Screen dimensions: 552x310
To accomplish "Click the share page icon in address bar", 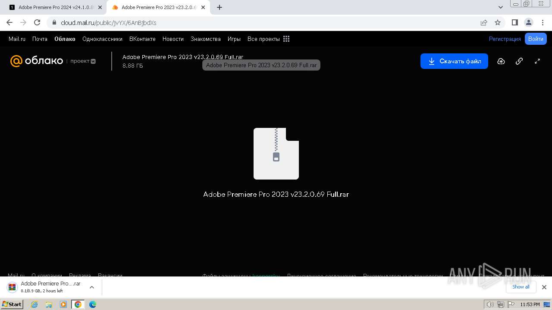I will coord(484,22).
